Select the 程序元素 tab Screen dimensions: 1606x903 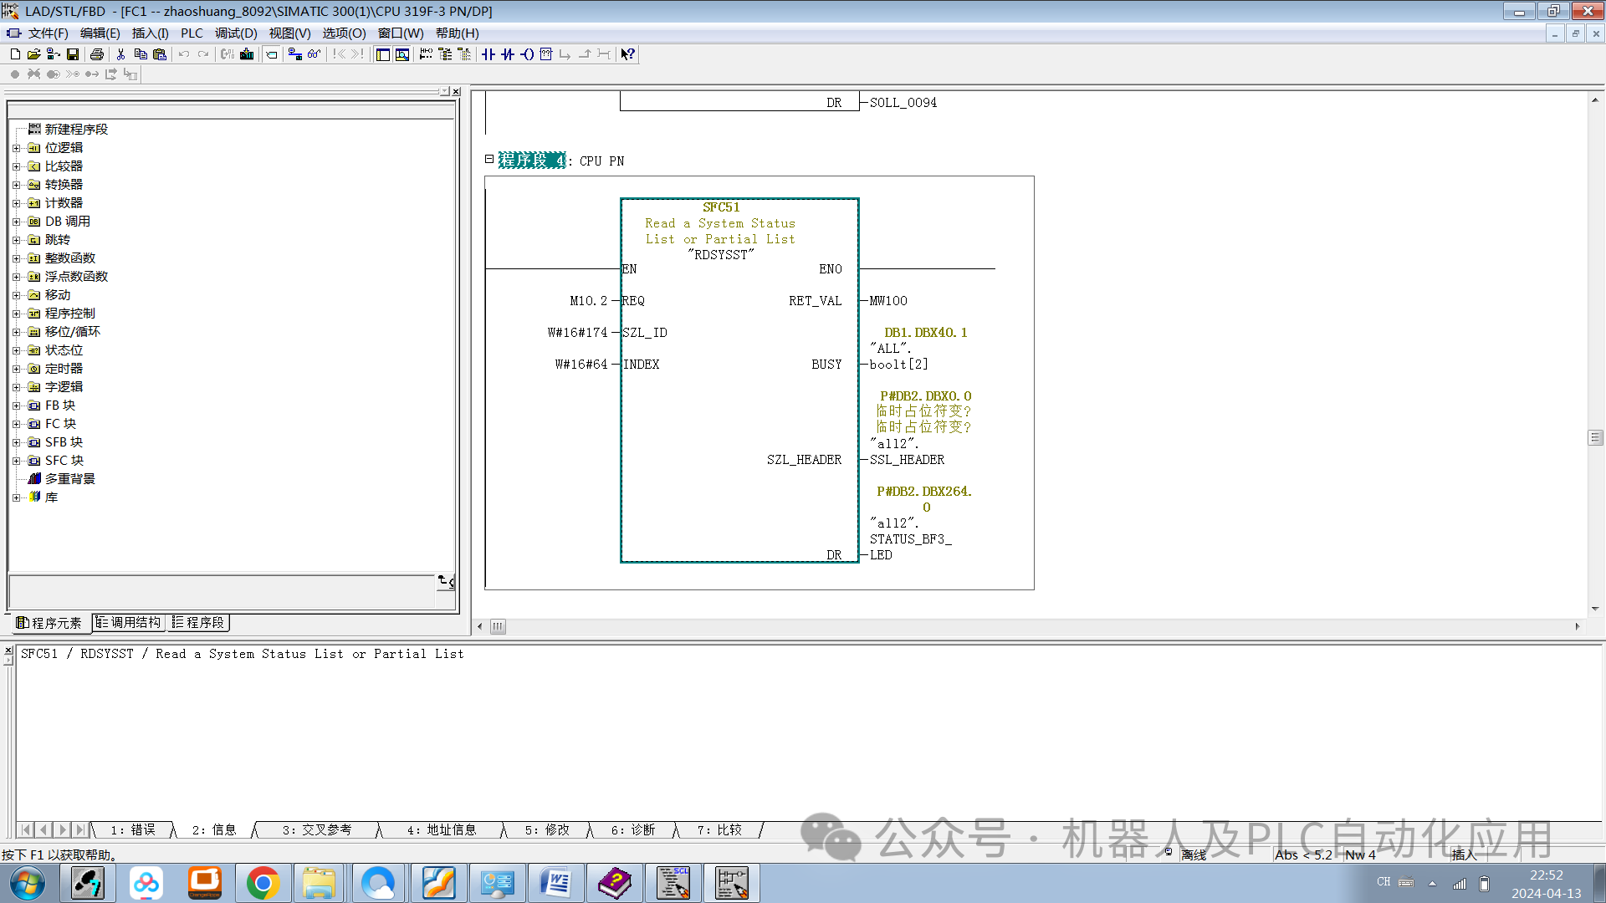(50, 622)
